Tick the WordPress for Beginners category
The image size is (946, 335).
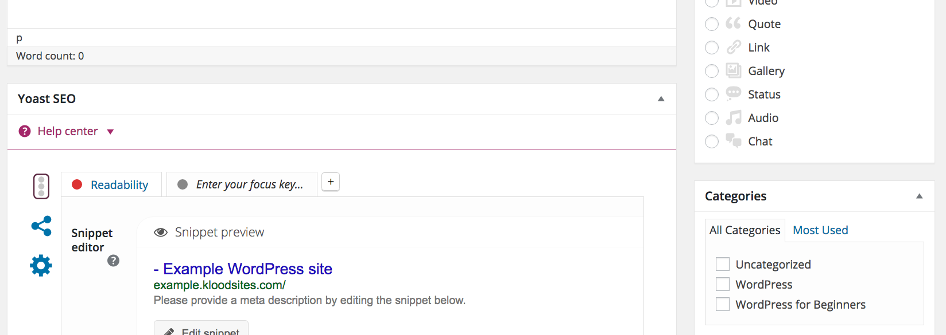[723, 304]
